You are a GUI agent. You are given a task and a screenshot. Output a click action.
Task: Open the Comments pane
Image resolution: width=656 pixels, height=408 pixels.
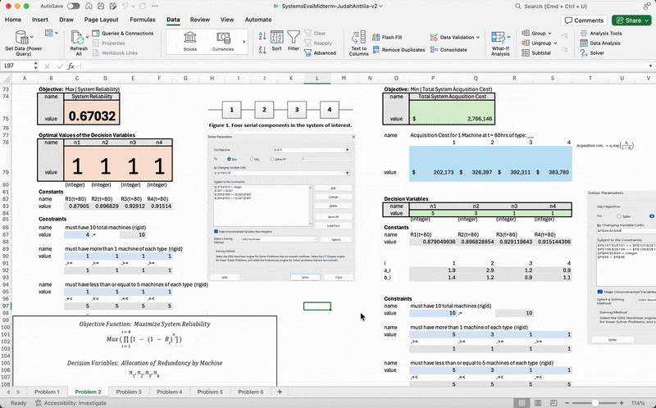(x=584, y=20)
